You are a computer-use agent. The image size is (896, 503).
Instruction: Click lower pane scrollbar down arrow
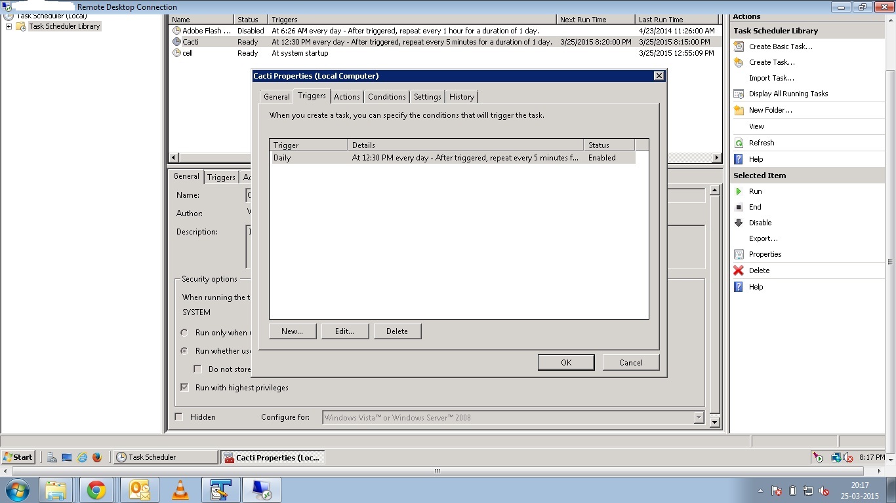(x=715, y=423)
